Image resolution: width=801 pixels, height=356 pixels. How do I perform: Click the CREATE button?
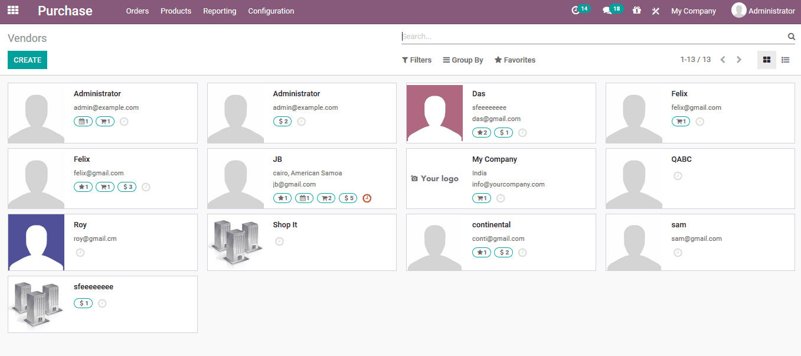(27, 60)
